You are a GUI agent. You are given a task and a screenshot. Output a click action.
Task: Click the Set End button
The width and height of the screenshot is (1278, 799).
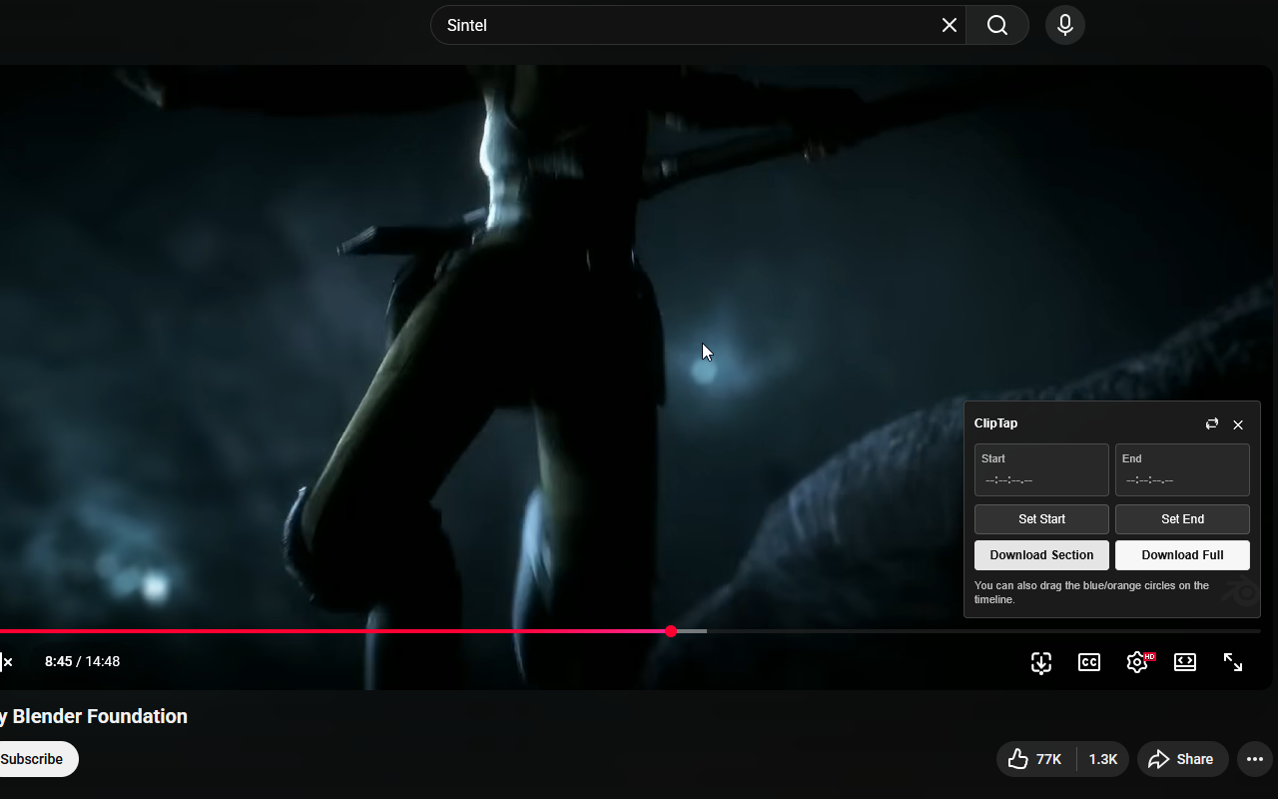[1182, 519]
